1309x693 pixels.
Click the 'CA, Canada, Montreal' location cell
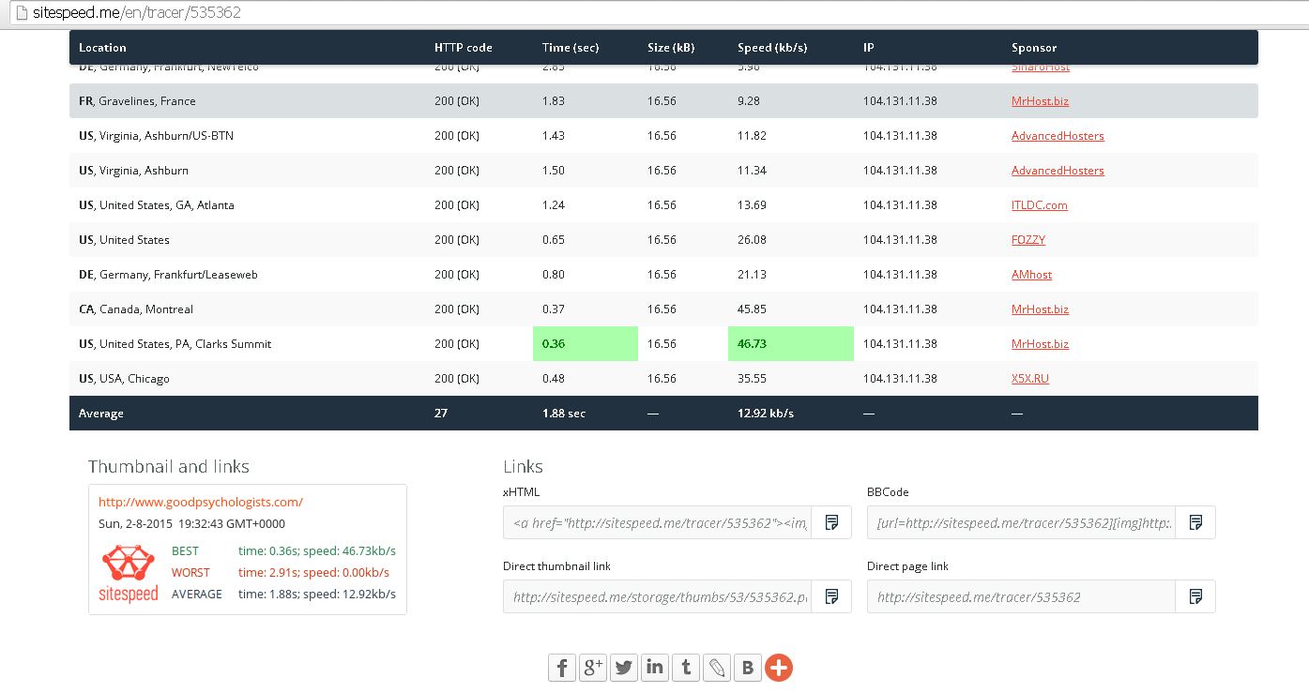[136, 309]
